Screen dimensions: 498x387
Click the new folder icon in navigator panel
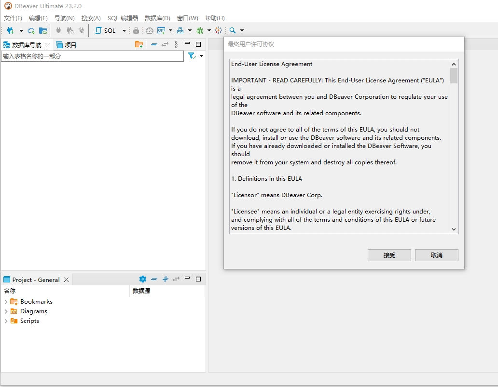tap(139, 44)
